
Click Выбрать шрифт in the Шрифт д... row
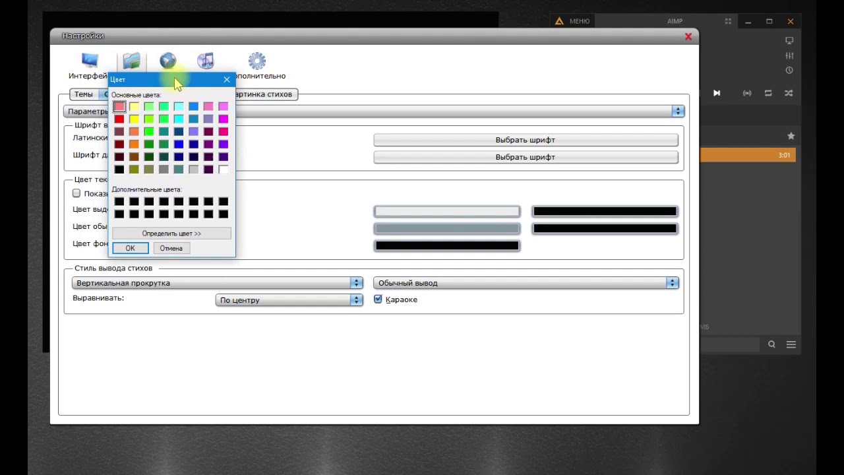(x=526, y=157)
